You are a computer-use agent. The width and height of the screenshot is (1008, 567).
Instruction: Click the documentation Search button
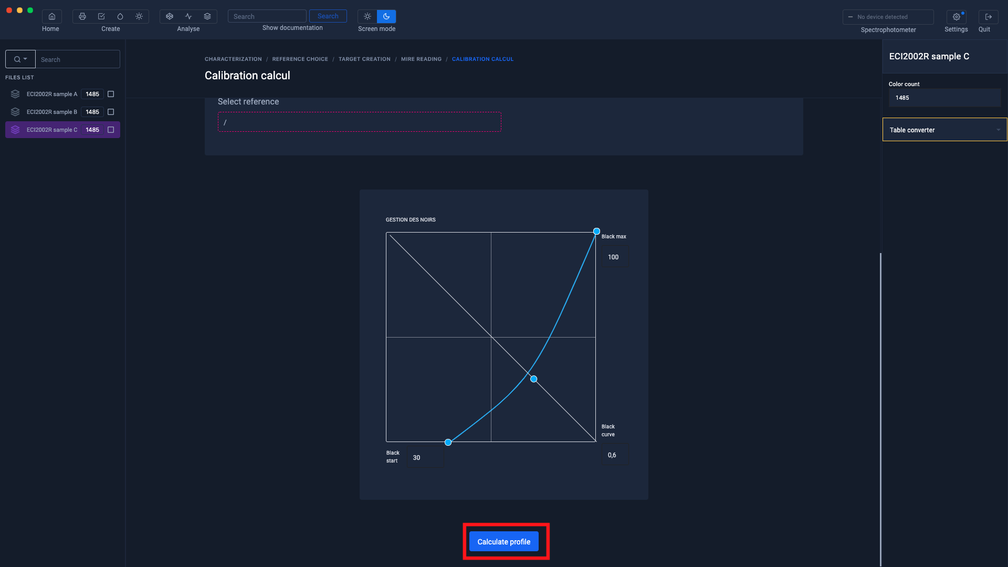click(x=328, y=16)
